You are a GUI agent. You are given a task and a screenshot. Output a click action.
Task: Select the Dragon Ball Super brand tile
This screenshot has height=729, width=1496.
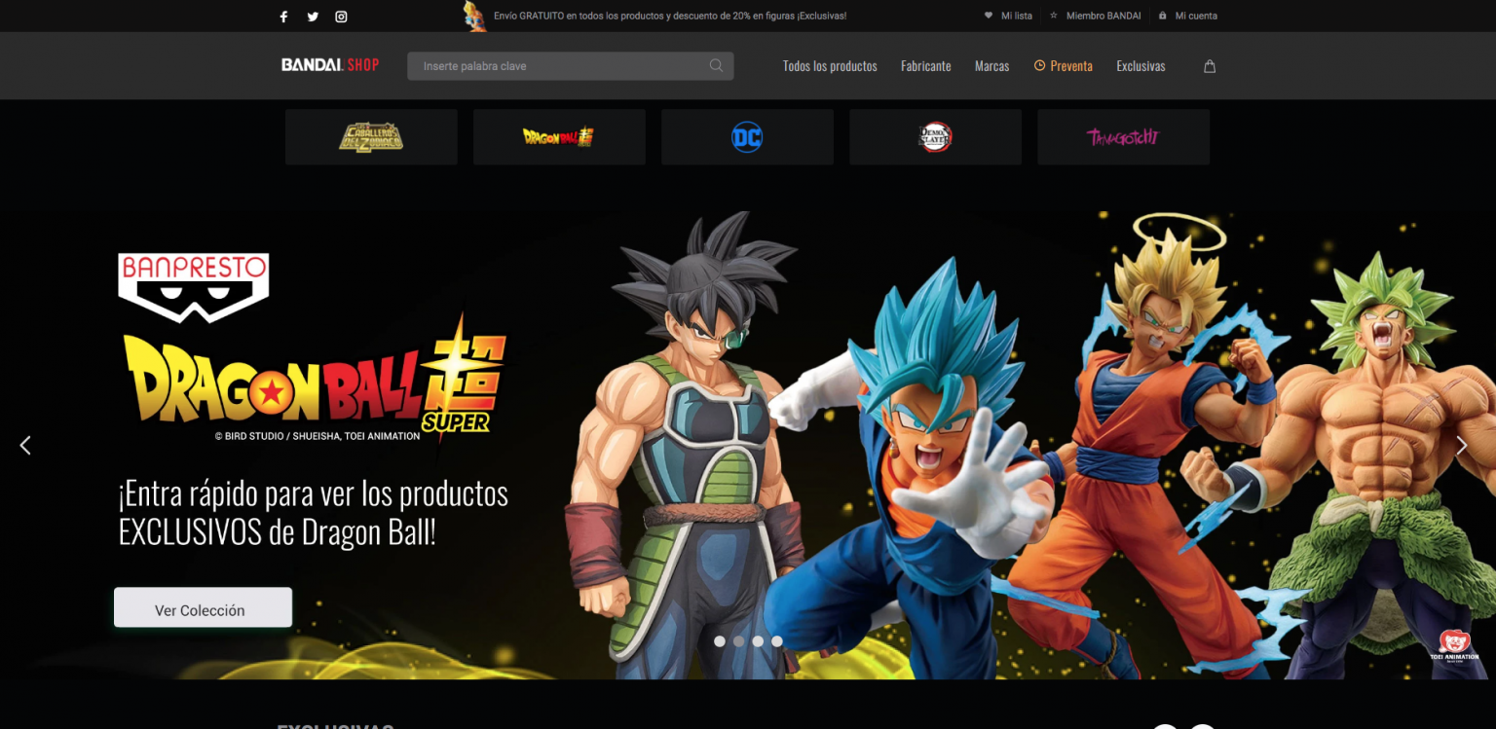pyautogui.click(x=559, y=137)
